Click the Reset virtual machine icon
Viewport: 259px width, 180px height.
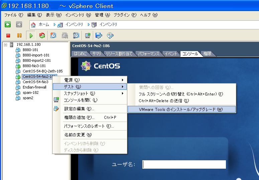(42, 35)
